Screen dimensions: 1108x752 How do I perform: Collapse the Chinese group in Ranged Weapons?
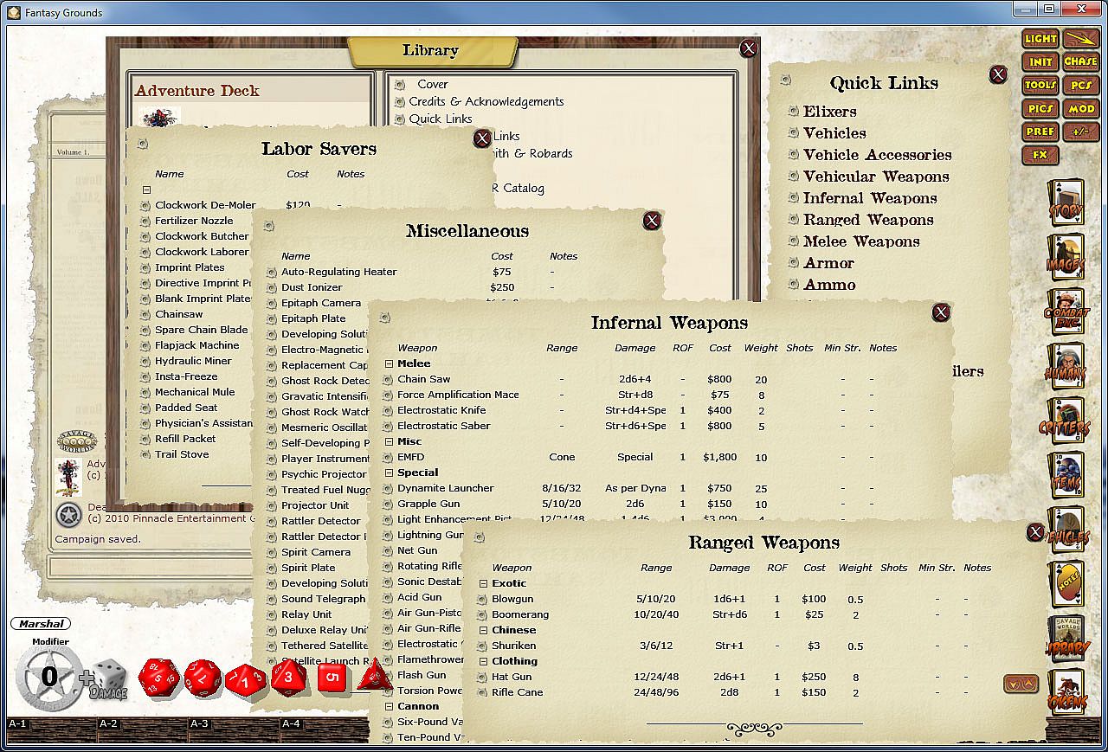[x=483, y=630]
